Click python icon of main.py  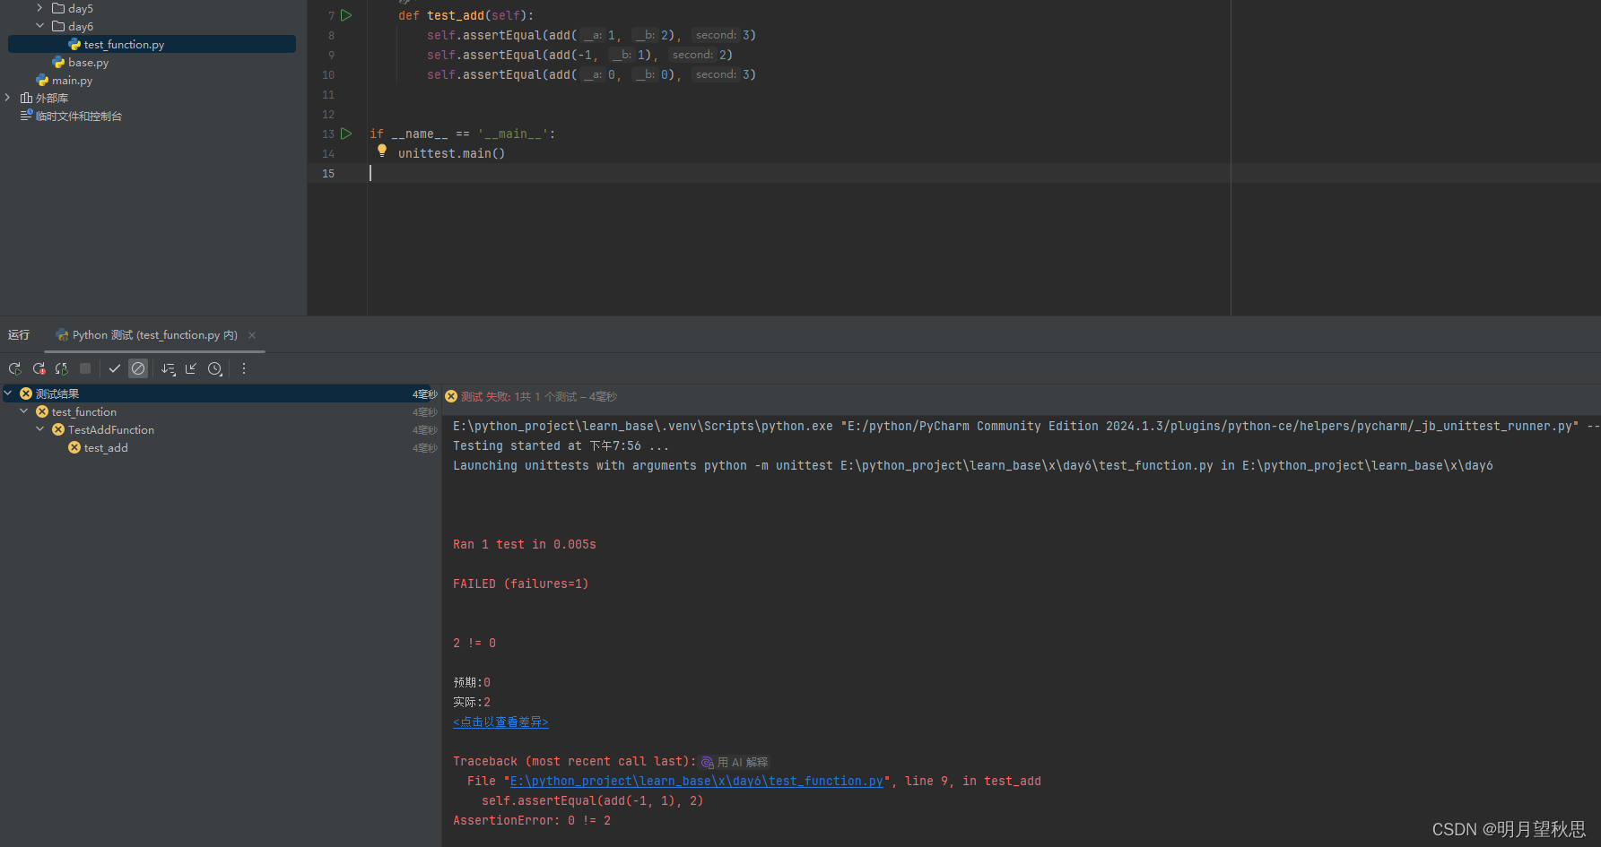point(42,80)
